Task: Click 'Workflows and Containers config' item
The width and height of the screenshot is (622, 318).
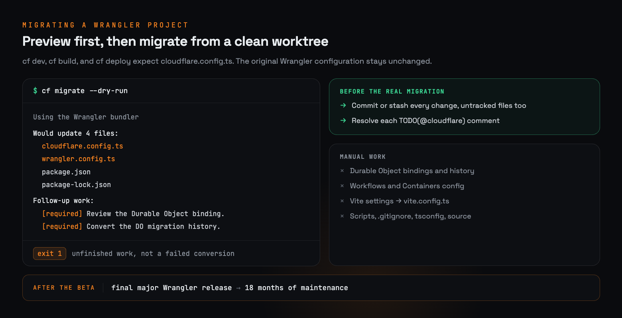Action: [x=407, y=186]
